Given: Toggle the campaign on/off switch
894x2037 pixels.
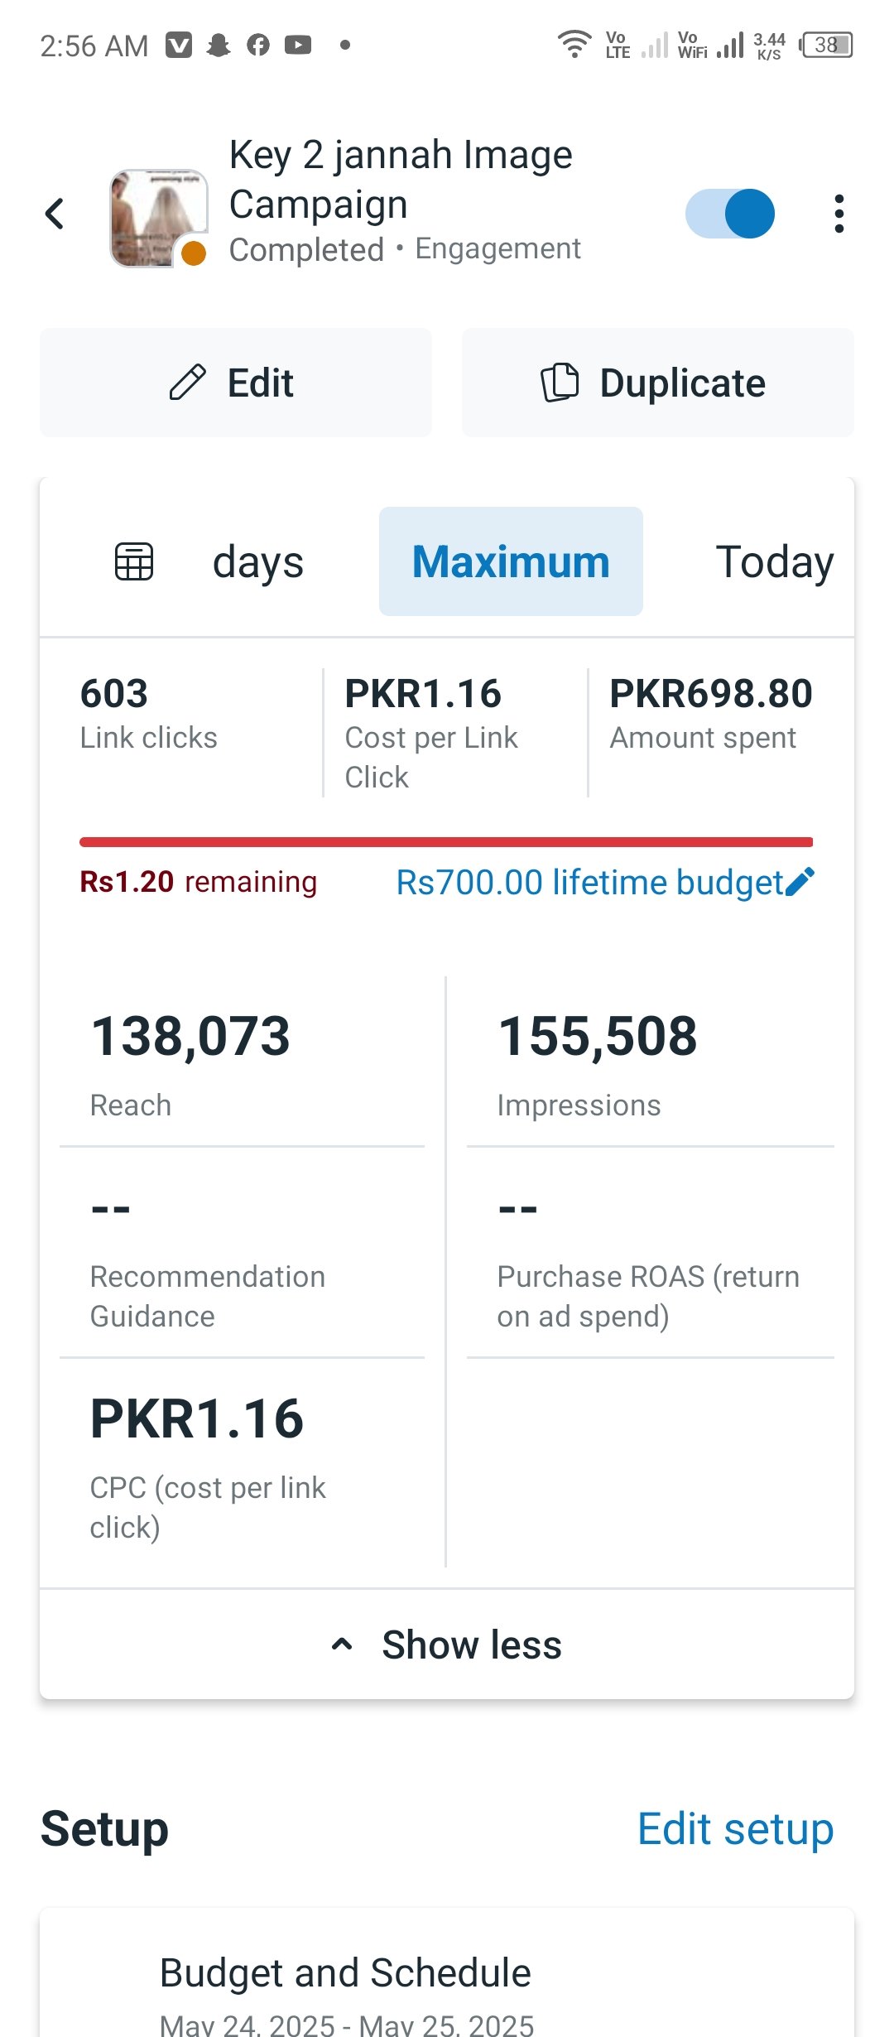Looking at the screenshot, I should 729,214.
